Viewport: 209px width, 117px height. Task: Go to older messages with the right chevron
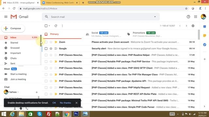[186, 26]
